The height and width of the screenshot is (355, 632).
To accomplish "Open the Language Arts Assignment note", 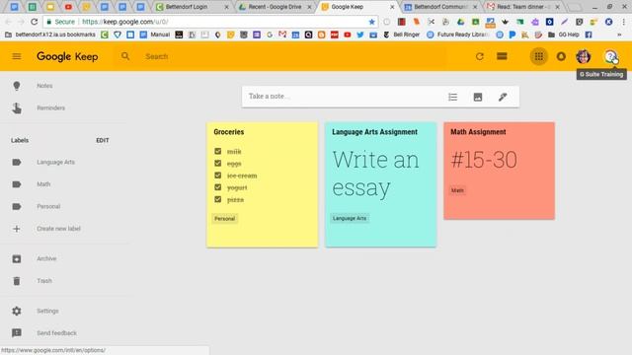I will coord(381,184).
